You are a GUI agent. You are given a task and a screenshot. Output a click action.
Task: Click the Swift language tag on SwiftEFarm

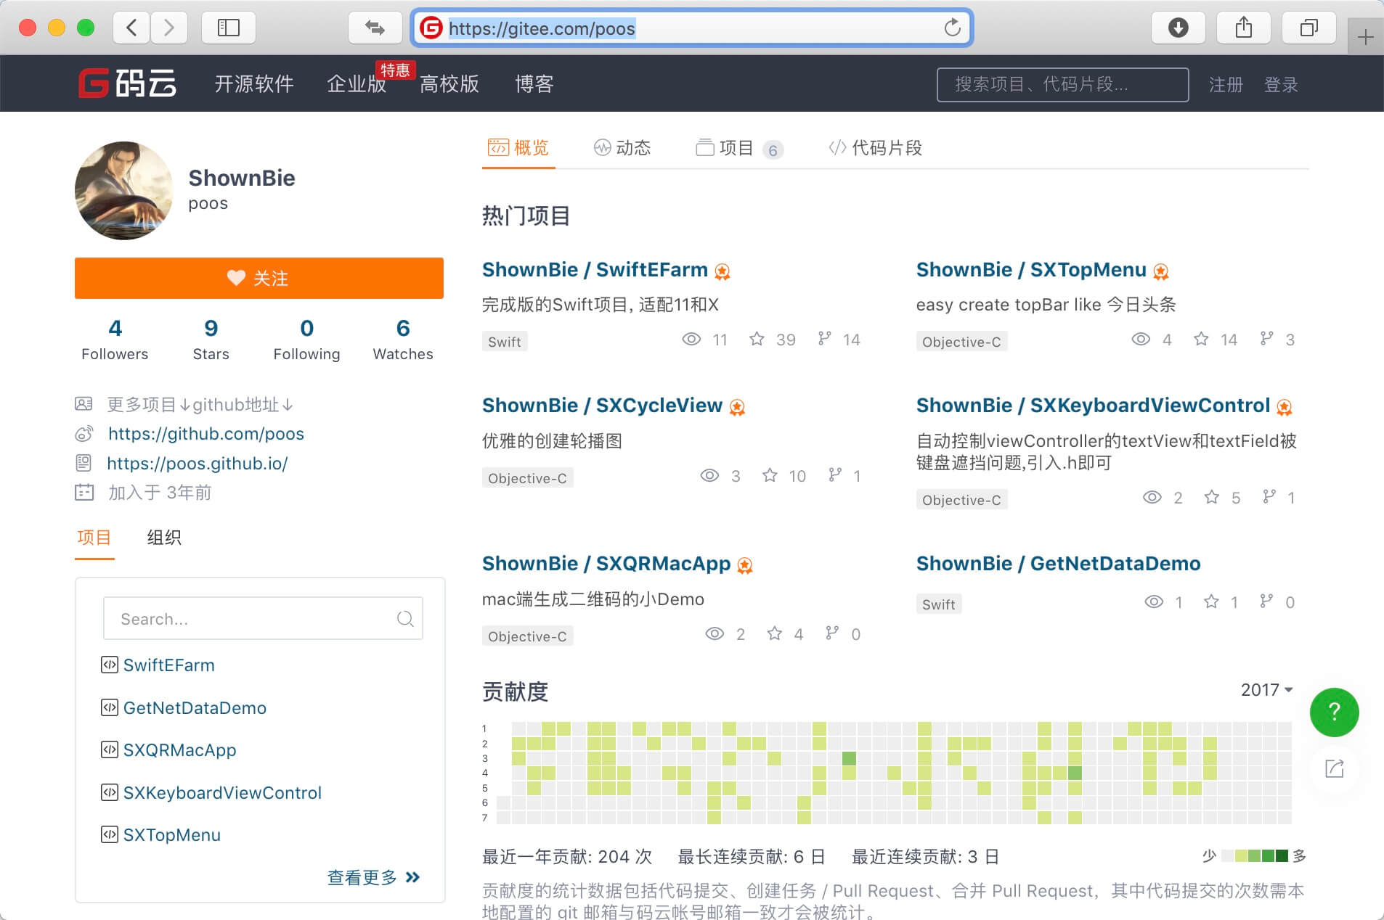[505, 342]
